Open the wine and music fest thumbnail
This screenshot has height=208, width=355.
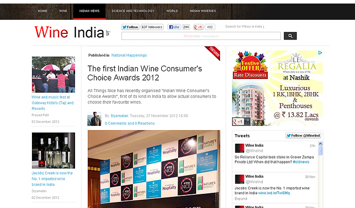coord(53,74)
